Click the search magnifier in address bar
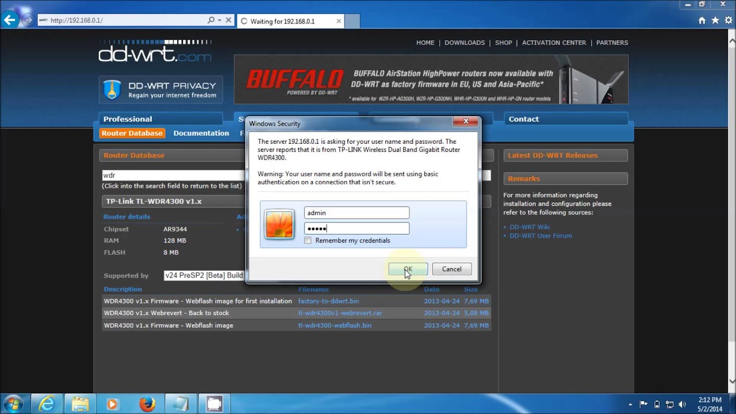The width and height of the screenshot is (736, 414). click(211, 20)
